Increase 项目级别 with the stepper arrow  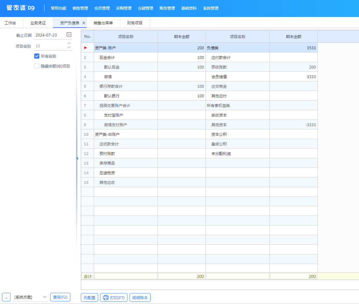pyautogui.click(x=69, y=44)
